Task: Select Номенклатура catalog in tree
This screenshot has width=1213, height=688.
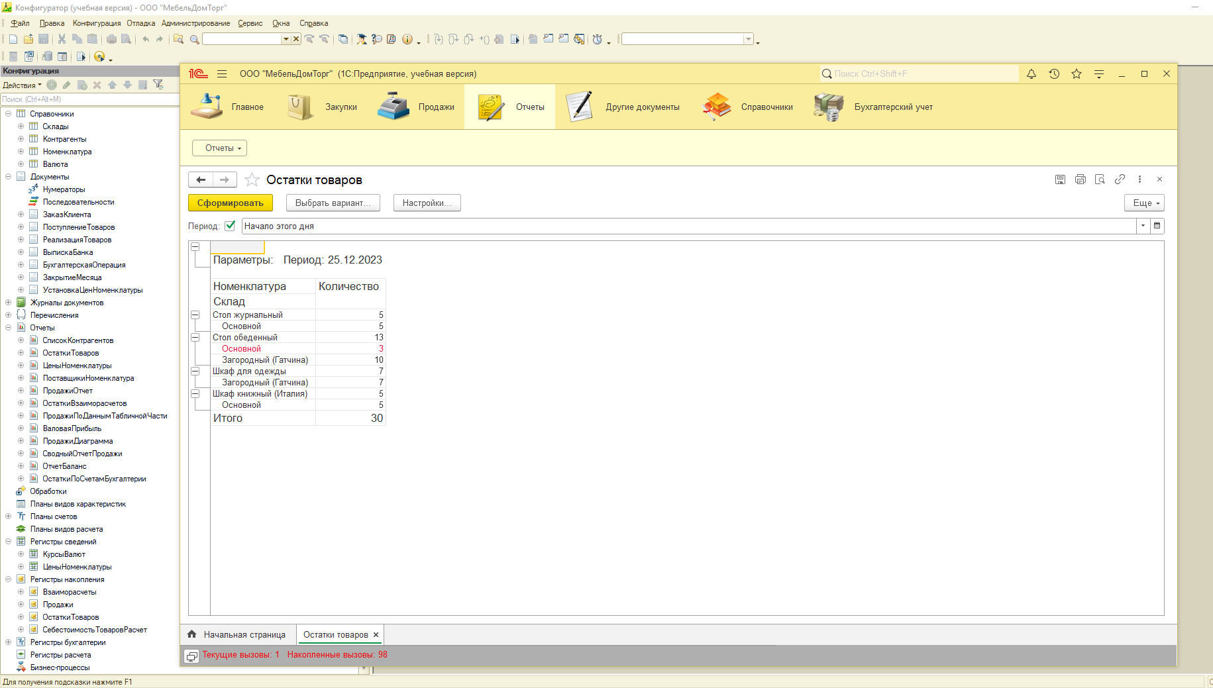Action: point(67,152)
